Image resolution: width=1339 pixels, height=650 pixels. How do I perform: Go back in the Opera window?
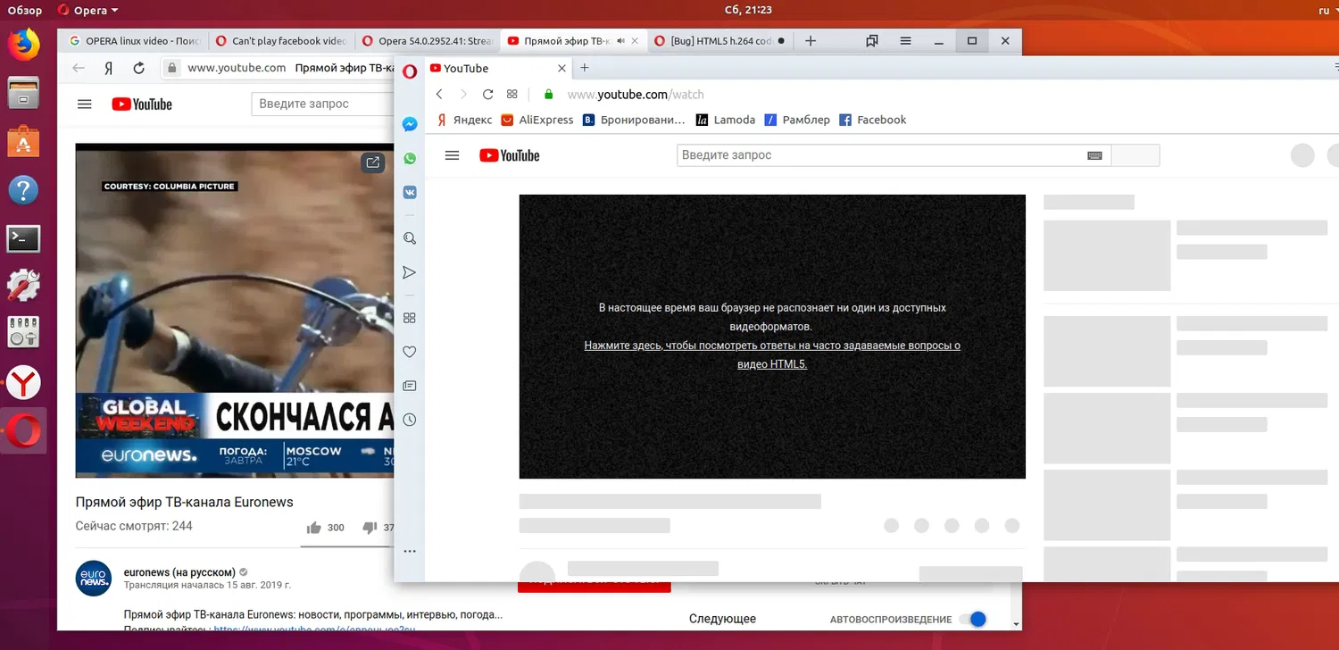pos(439,94)
